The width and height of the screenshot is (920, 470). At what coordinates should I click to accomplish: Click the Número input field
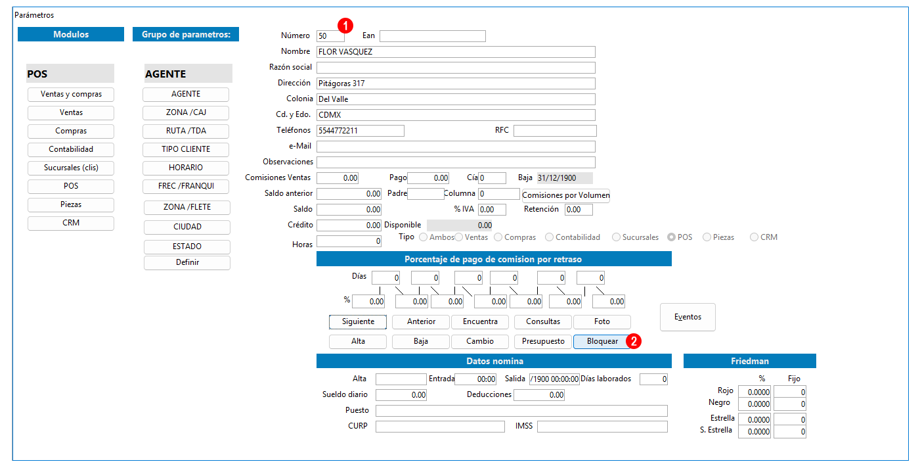[x=330, y=36]
